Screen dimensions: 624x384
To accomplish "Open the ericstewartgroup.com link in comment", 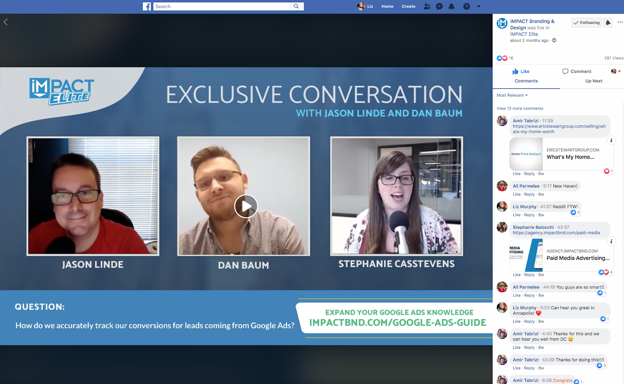I will [559, 129].
